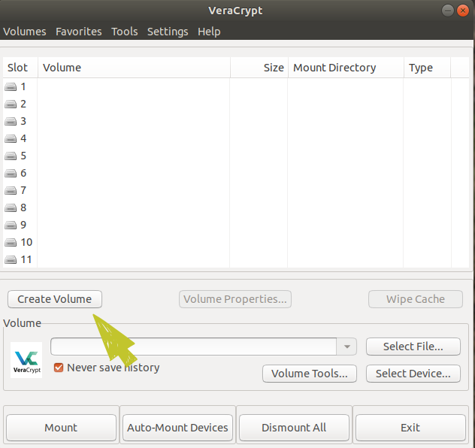475x448 pixels.
Task: Select slot number "5" text
Action: [23, 156]
